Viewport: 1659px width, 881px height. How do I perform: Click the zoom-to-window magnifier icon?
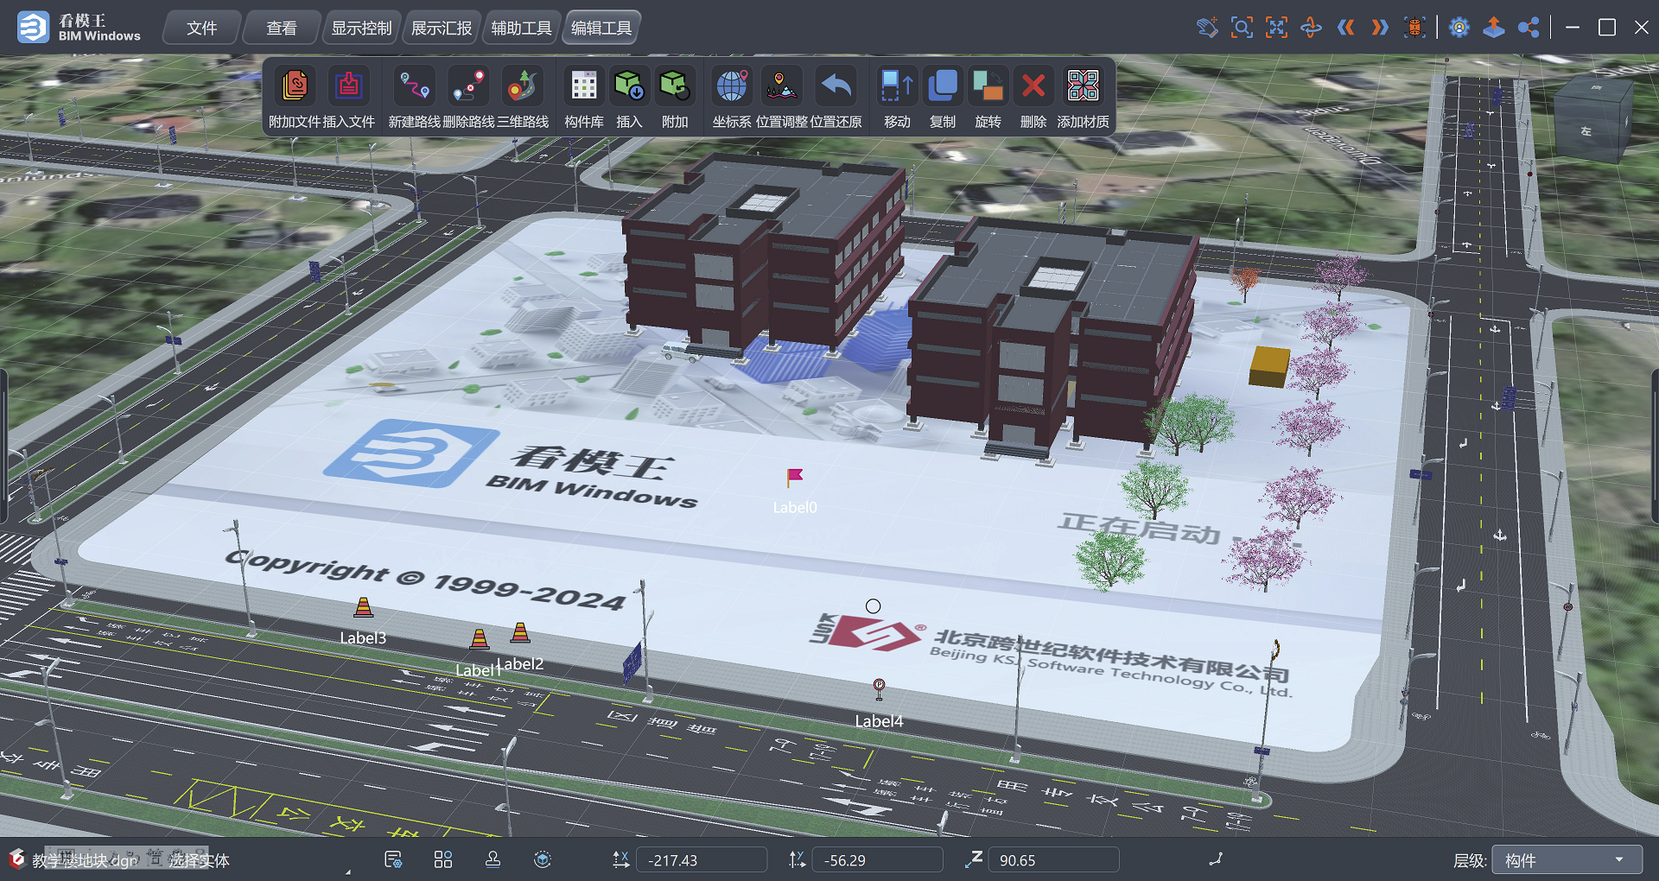(x=1242, y=28)
